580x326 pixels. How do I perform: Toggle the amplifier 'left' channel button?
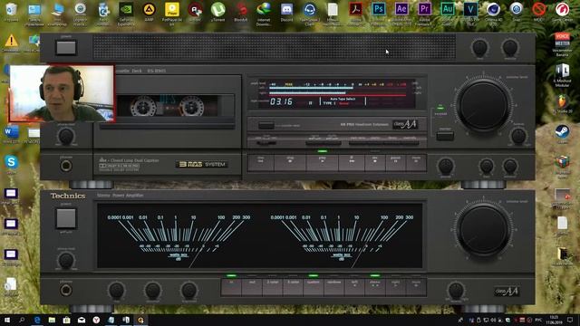[354, 287]
